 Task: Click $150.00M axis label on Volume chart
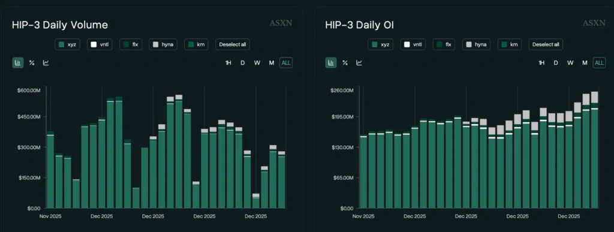click(29, 177)
